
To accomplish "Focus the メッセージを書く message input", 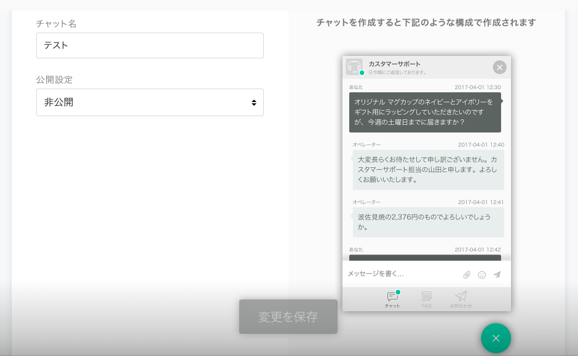I will 400,274.
